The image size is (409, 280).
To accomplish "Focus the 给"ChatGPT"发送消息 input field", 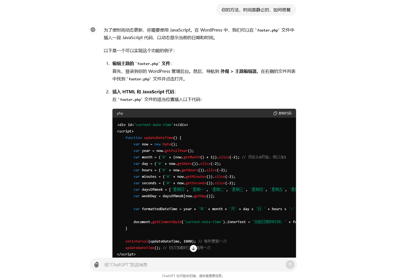I will [189, 265].
